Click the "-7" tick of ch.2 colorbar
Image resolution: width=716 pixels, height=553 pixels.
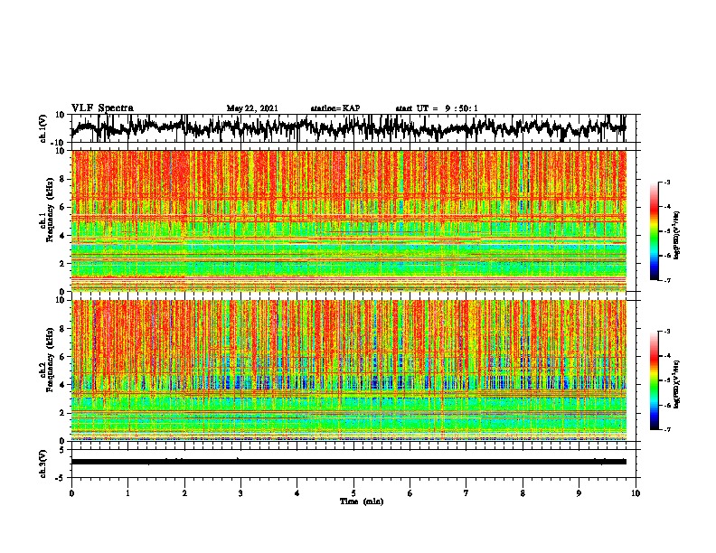coord(667,429)
